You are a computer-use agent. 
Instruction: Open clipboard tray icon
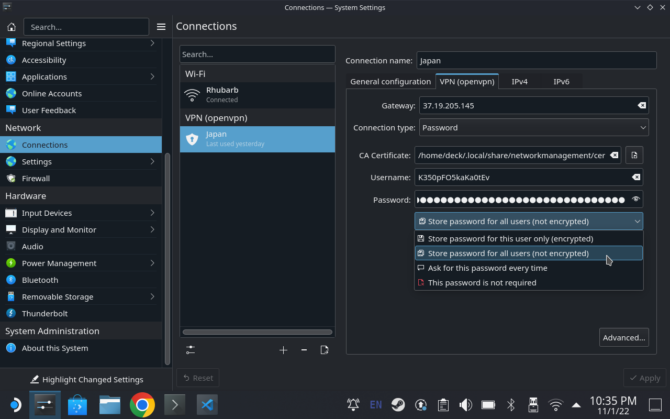(443, 405)
